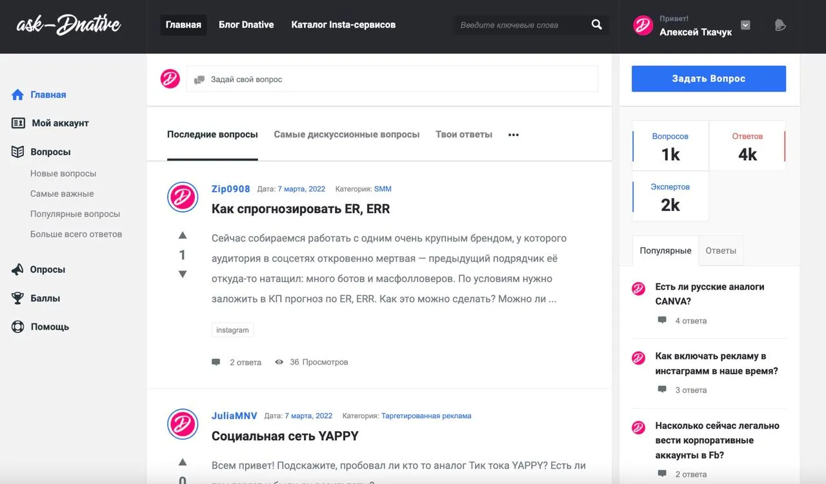This screenshot has height=484, width=826.
Task: Click the Алексей Ткачук user name
Action: coord(696,32)
